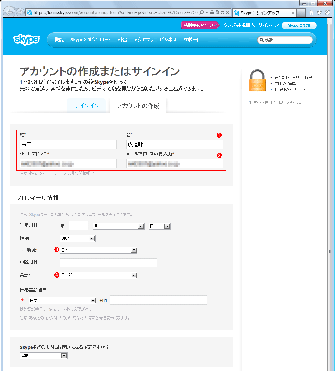This screenshot has width=335, height=371.
Task: Close the Skypeにサインアップ browser tab
Action: click(x=293, y=13)
